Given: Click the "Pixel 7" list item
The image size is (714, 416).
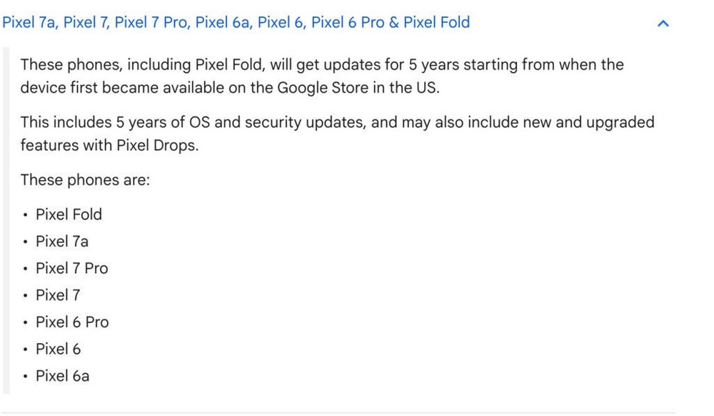Looking at the screenshot, I should (x=58, y=295).
